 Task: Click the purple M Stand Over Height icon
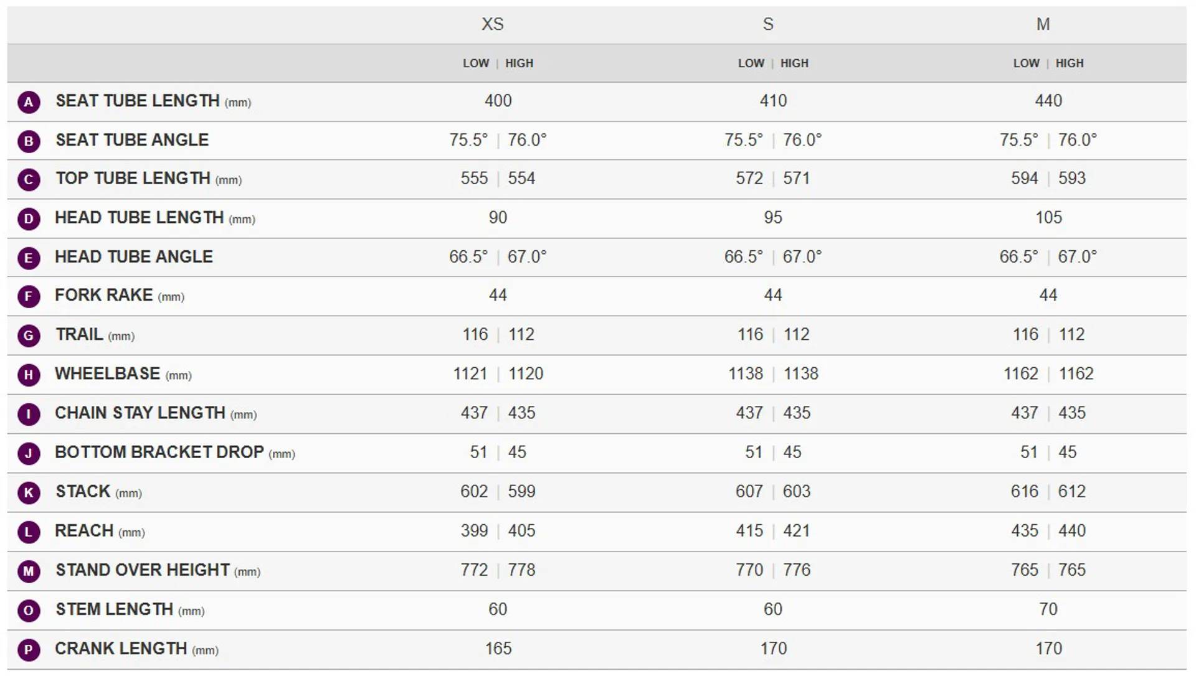[29, 571]
